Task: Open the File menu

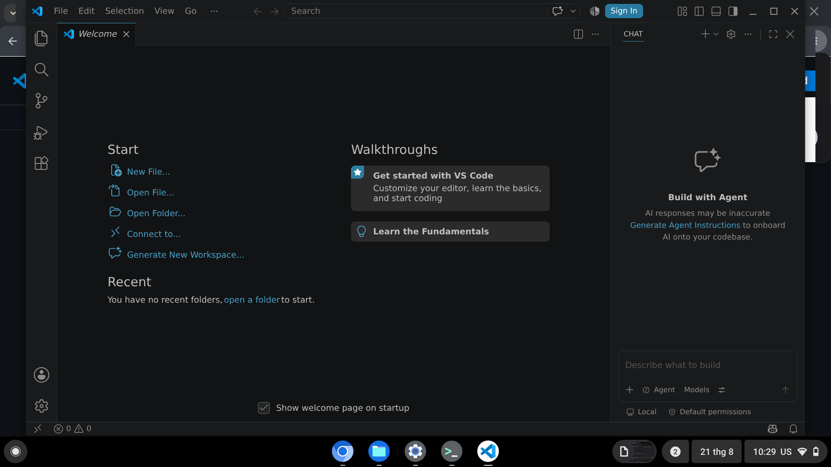Action: point(61,11)
